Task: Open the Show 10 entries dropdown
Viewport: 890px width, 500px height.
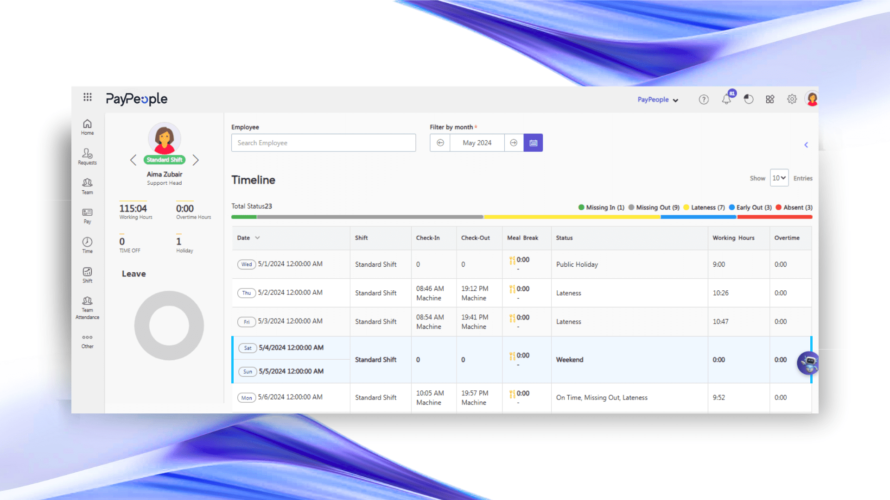Action: coord(779,178)
